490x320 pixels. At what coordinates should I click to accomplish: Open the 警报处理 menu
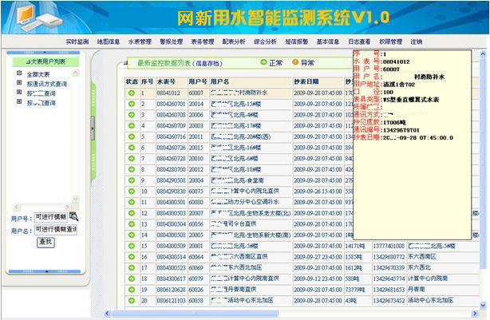(172, 41)
